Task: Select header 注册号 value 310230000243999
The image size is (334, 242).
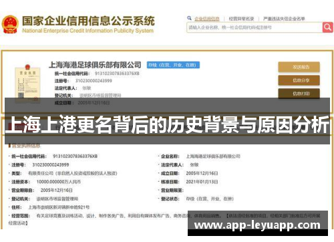Action: point(94,81)
